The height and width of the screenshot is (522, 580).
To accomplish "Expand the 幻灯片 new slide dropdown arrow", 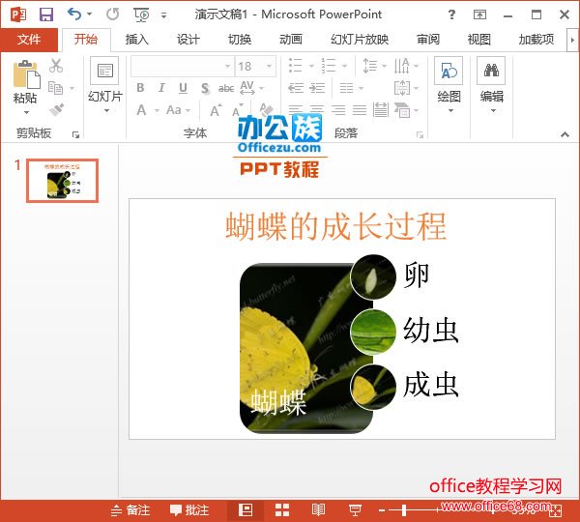I will [106, 110].
